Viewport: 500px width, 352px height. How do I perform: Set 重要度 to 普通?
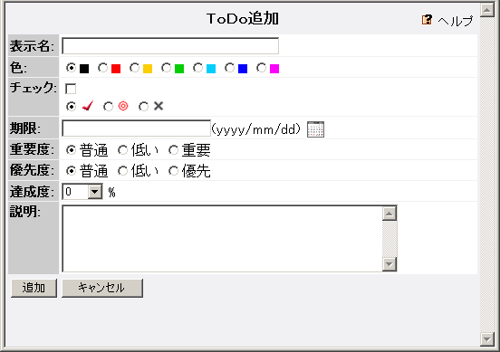point(71,149)
